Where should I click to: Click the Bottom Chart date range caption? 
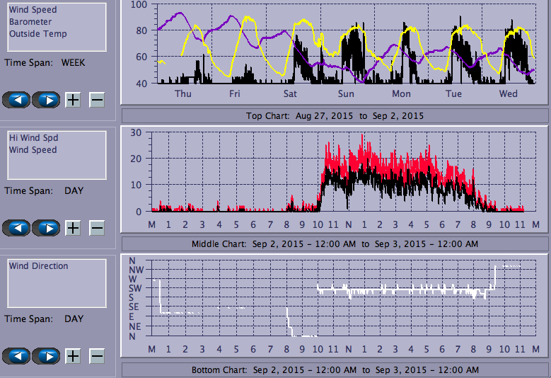335,370
